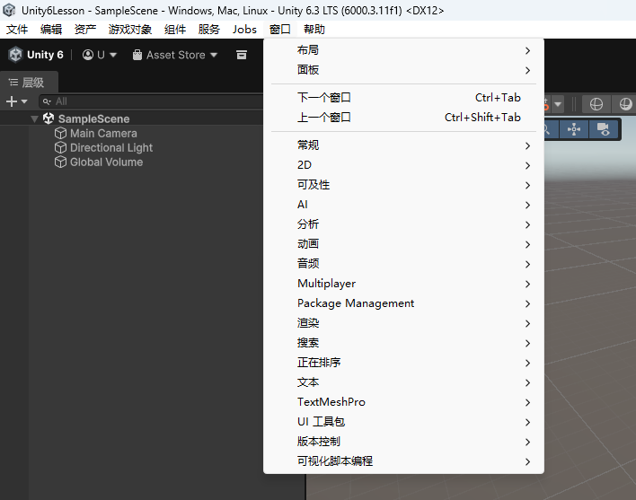Select Directional Light in the hierarchy
636x500 pixels.
coord(111,148)
